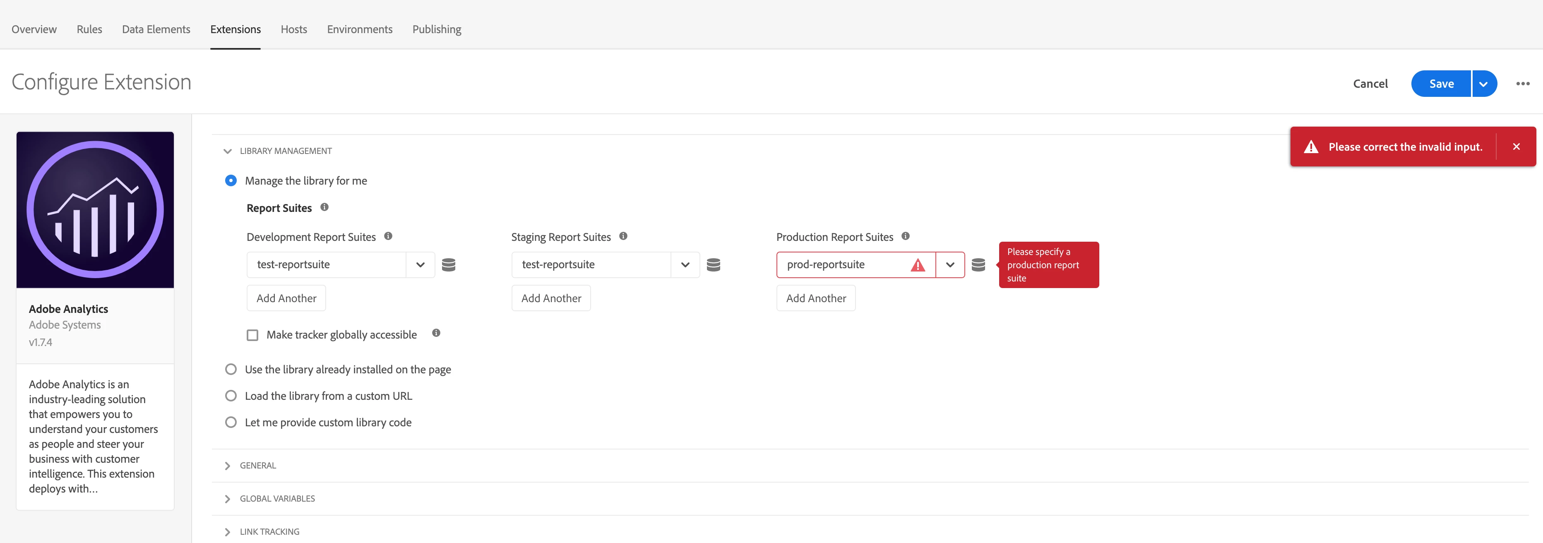Switch to the Data Elements tab

click(x=156, y=29)
